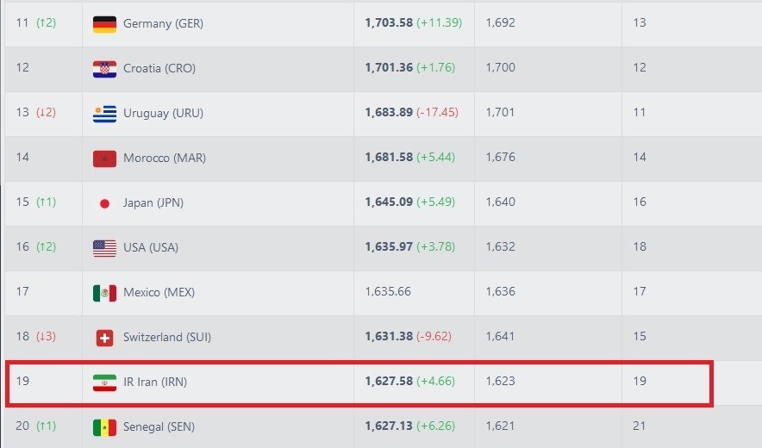Click Mexico's total points 1,635.66
Image resolution: width=762 pixels, height=448 pixels.
[x=388, y=292]
